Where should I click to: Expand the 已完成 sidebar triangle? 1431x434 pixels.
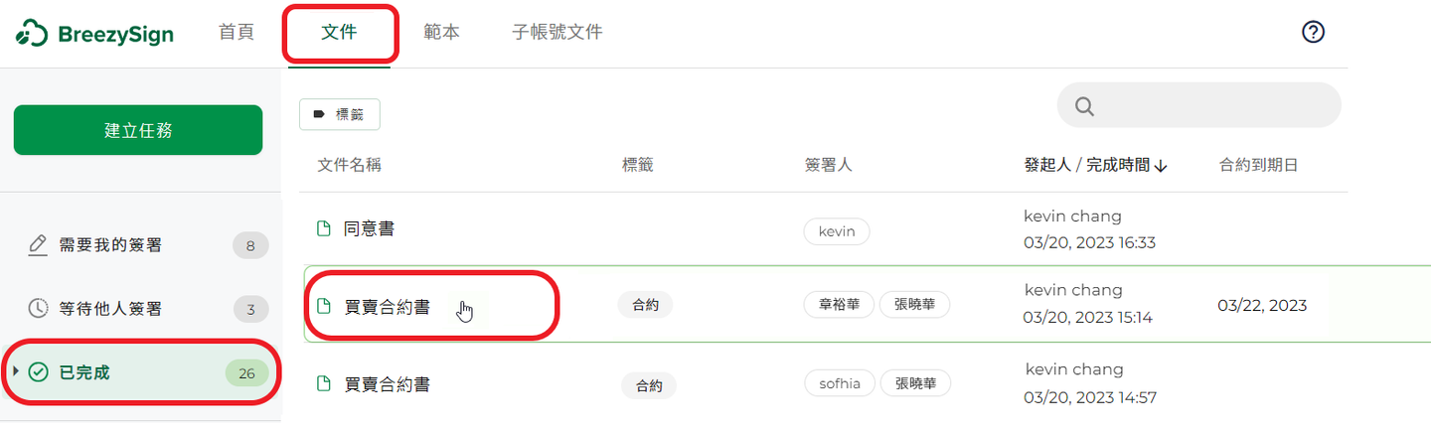click(16, 371)
